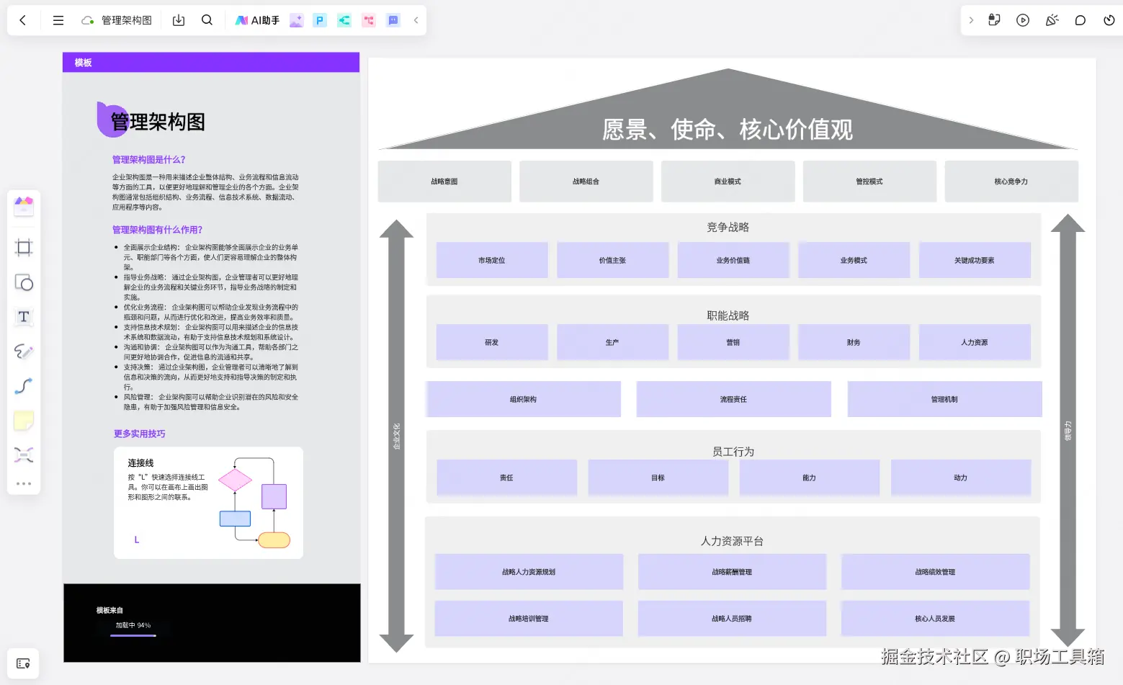Select the Shapes tool

coord(24,282)
